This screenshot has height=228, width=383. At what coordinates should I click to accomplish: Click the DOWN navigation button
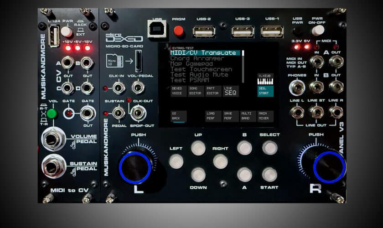198,175
